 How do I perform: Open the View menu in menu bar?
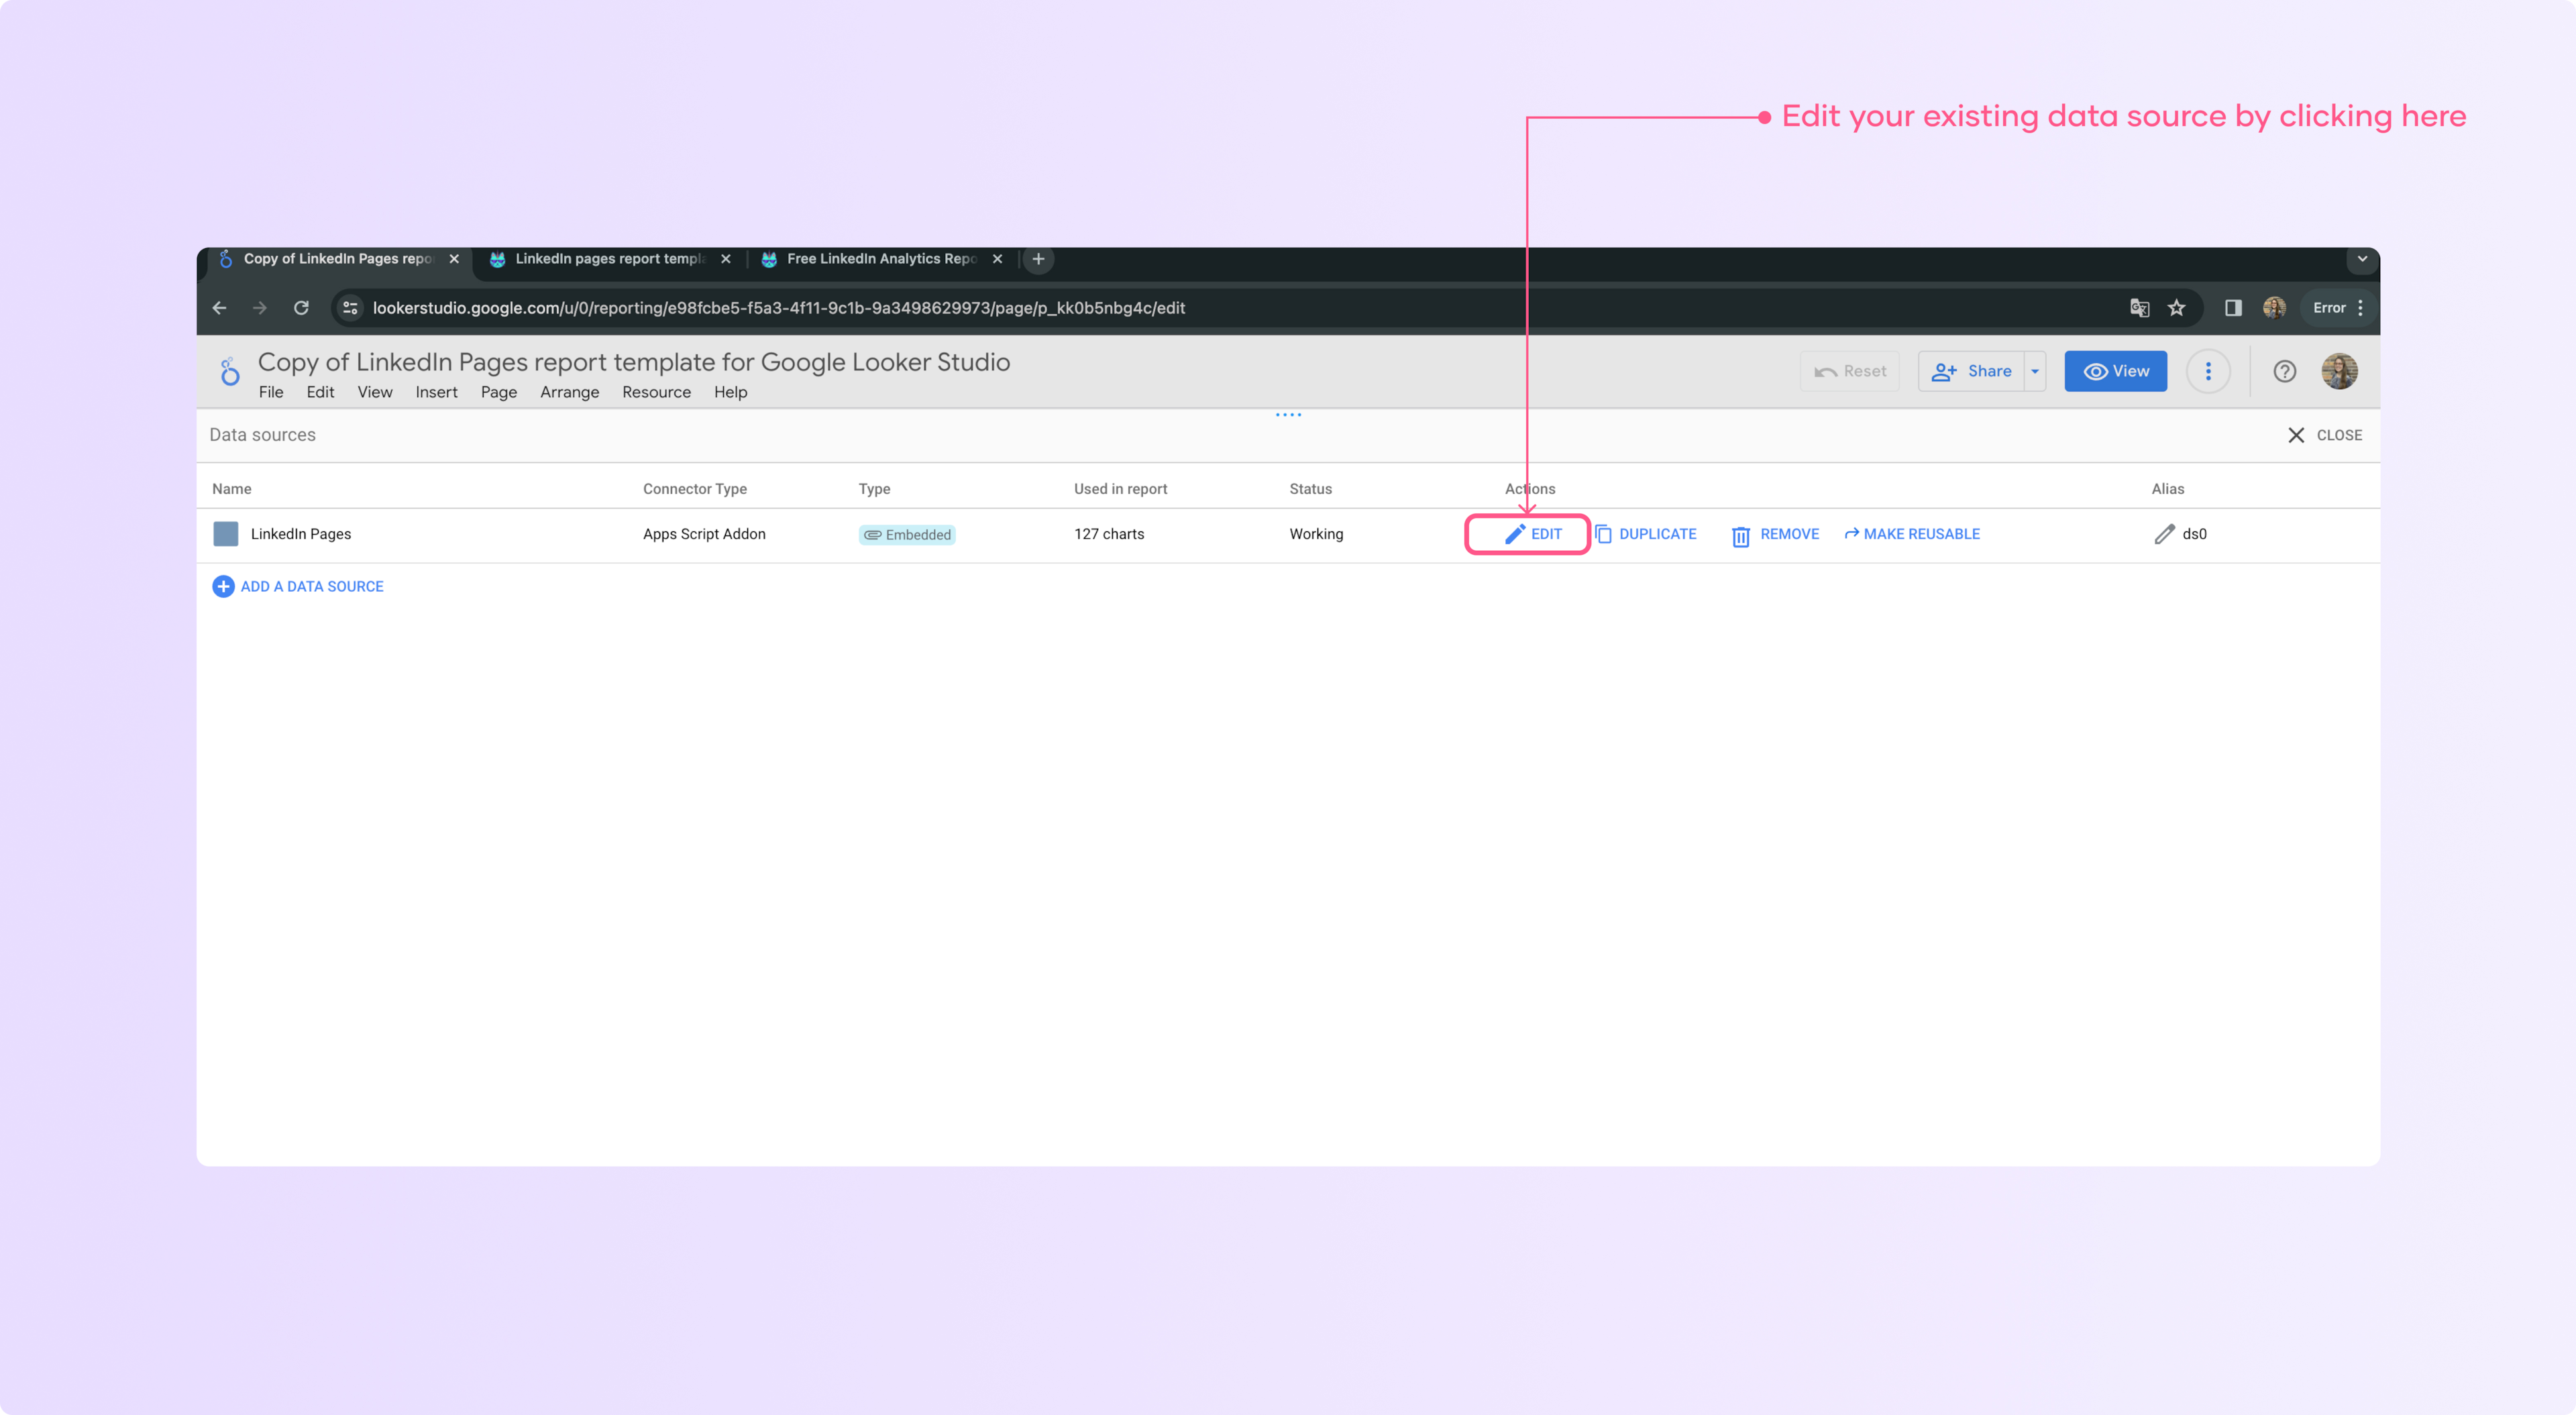click(375, 393)
